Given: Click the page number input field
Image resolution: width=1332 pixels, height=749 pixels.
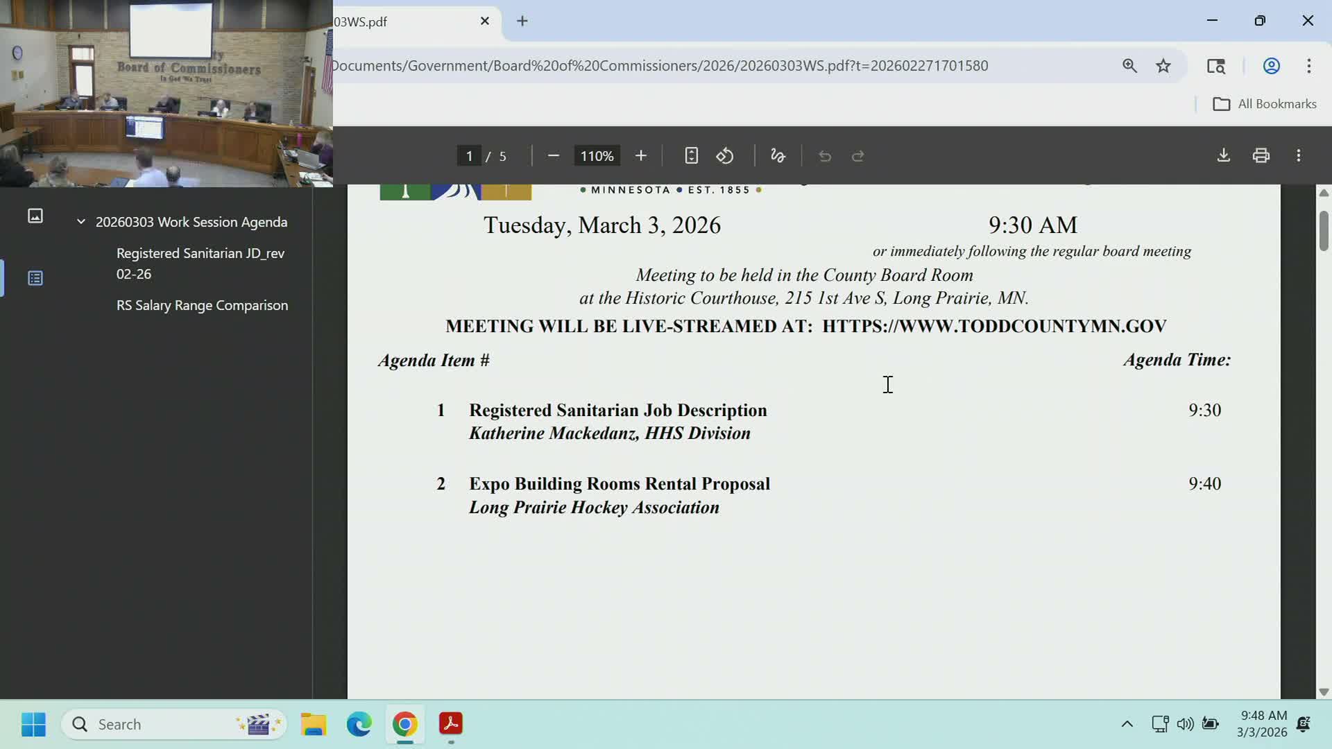Looking at the screenshot, I should [x=470, y=156].
